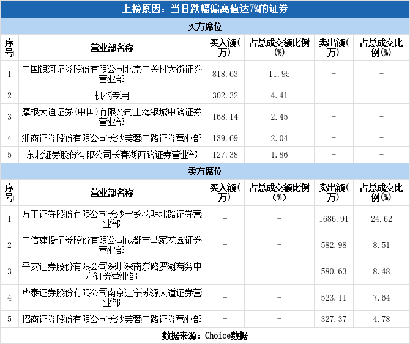The width and height of the screenshot is (410, 344).
Task: Click 东北证券 长春湖西路 branch name
Action: pyautogui.click(x=112, y=155)
